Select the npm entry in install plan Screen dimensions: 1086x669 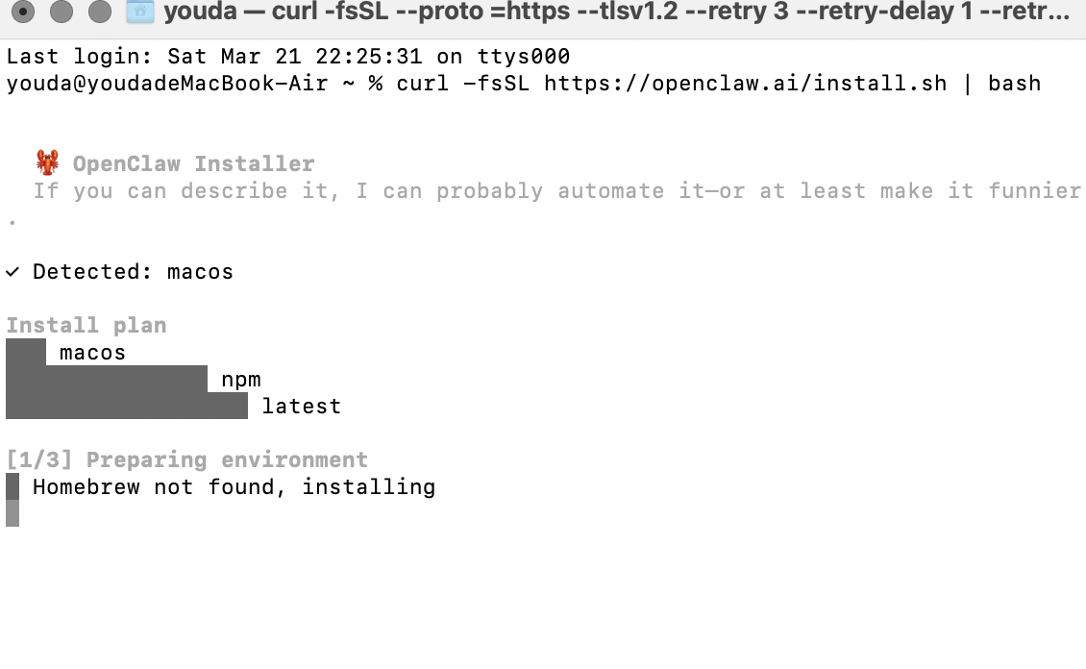(241, 380)
